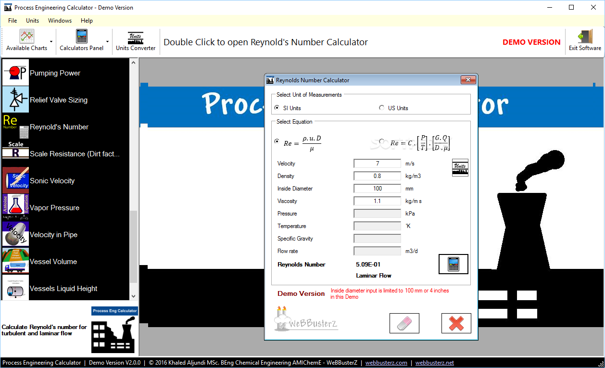
Task: Click calculator list scroll down arrow
Action: click(134, 296)
